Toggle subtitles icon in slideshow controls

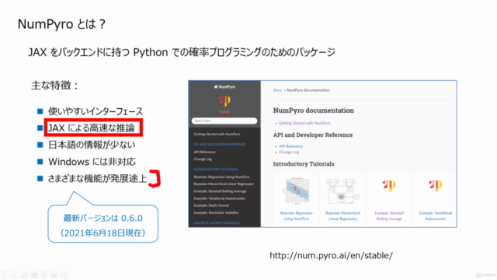pos(54,275)
